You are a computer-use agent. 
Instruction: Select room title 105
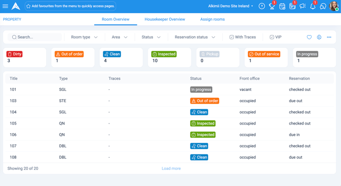coord(13,123)
